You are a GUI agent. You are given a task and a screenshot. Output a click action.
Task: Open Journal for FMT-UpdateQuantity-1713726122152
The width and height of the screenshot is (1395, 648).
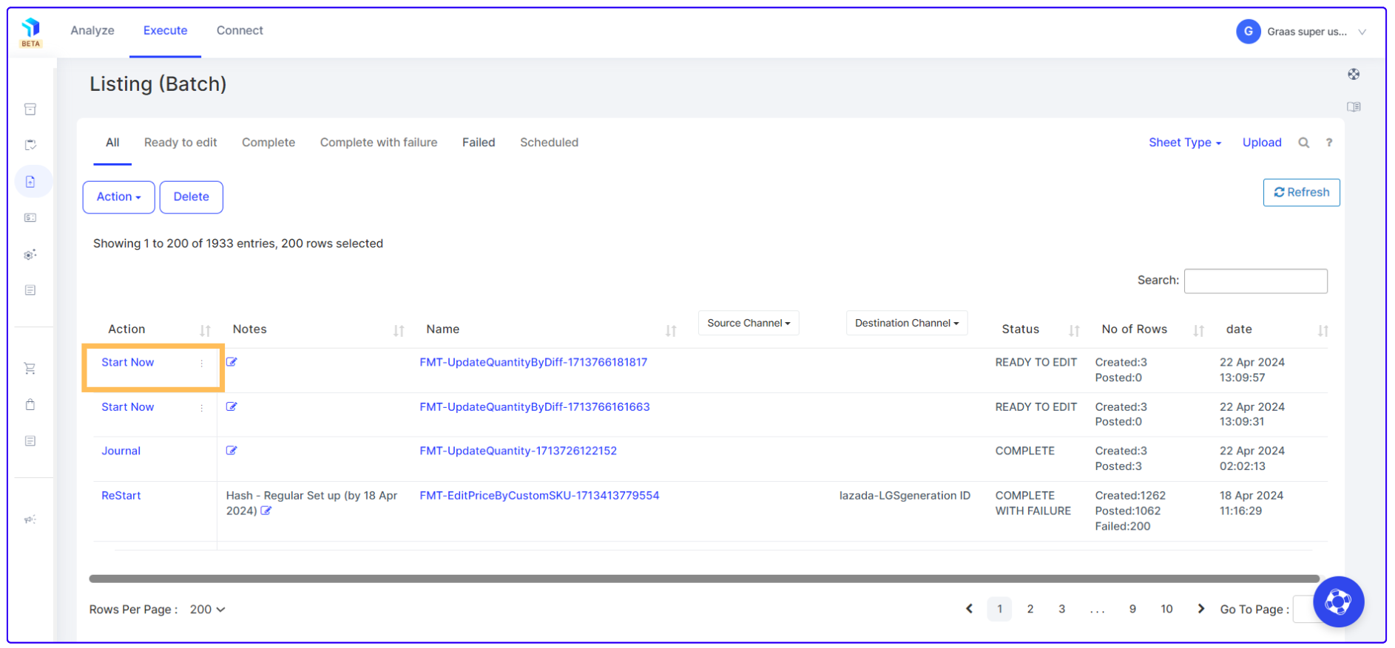coord(121,451)
